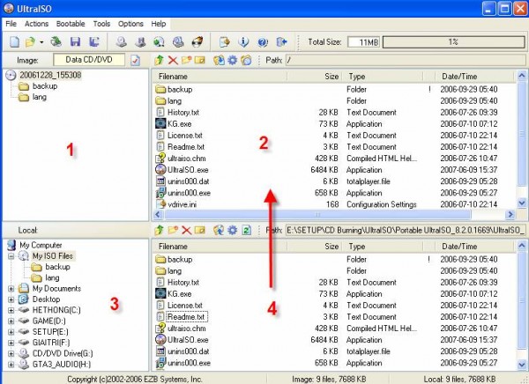529x384 pixels.
Task: Click the Rename icon in image pane
Action: [x=200, y=61]
